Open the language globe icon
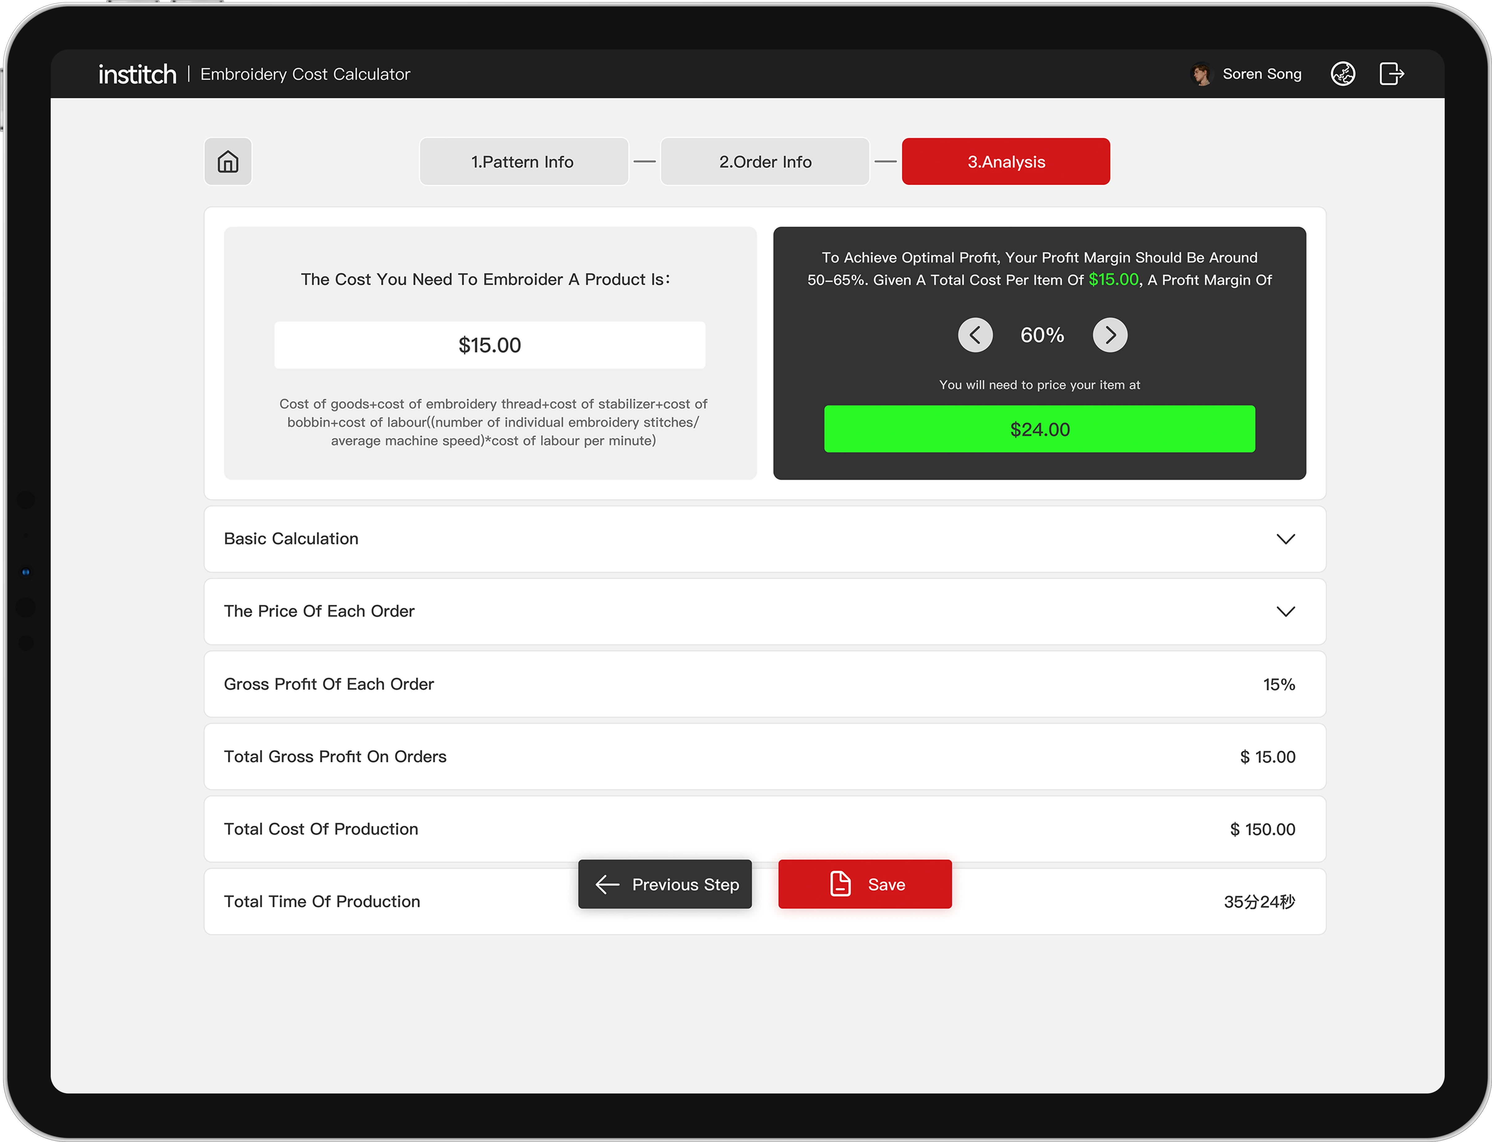This screenshot has height=1142, width=1492. click(x=1343, y=74)
